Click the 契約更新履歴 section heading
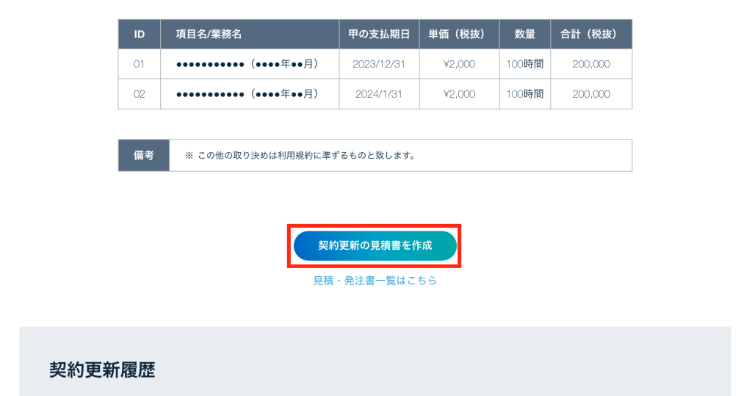The height and width of the screenshot is (396, 752). point(102,370)
